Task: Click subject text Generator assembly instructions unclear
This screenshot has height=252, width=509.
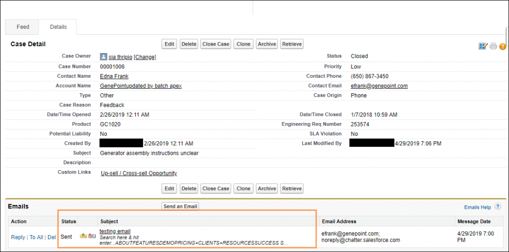Action: point(149,153)
